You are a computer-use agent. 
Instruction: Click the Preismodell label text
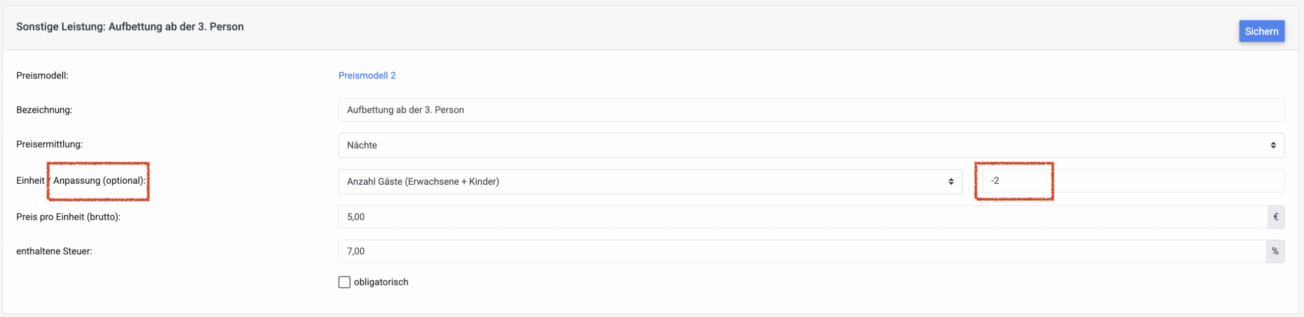(x=42, y=75)
